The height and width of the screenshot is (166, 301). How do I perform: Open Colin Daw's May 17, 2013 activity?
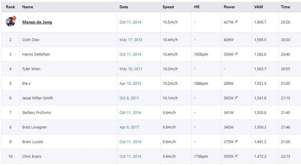click(131, 40)
